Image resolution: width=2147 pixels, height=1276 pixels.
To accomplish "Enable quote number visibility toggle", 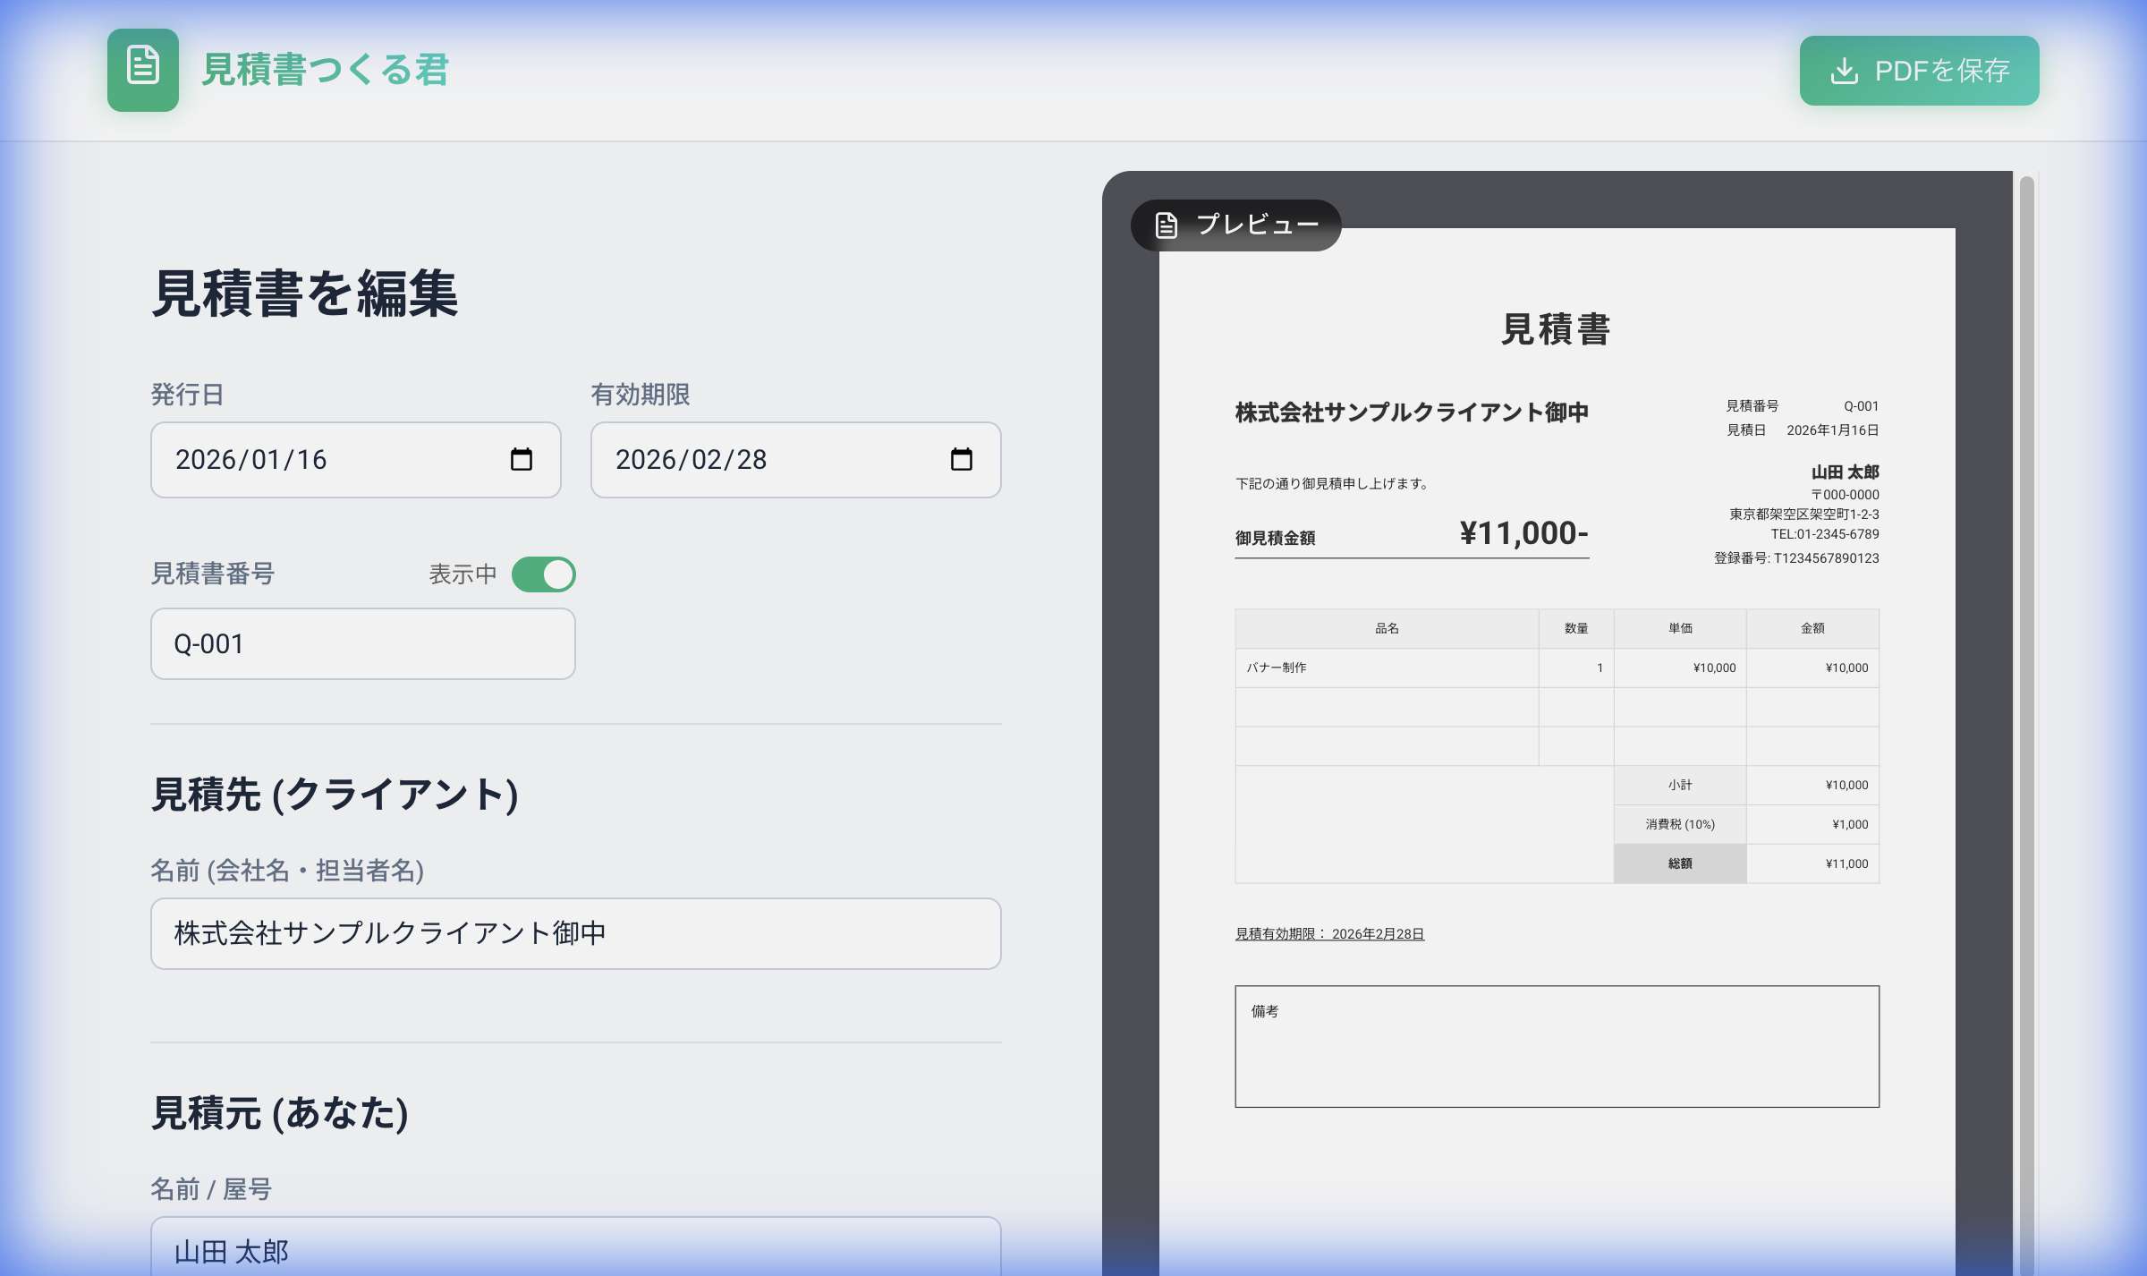I will pos(545,574).
